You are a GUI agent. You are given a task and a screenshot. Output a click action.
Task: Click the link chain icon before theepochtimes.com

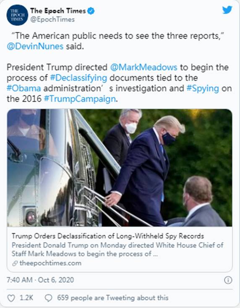click(15, 263)
